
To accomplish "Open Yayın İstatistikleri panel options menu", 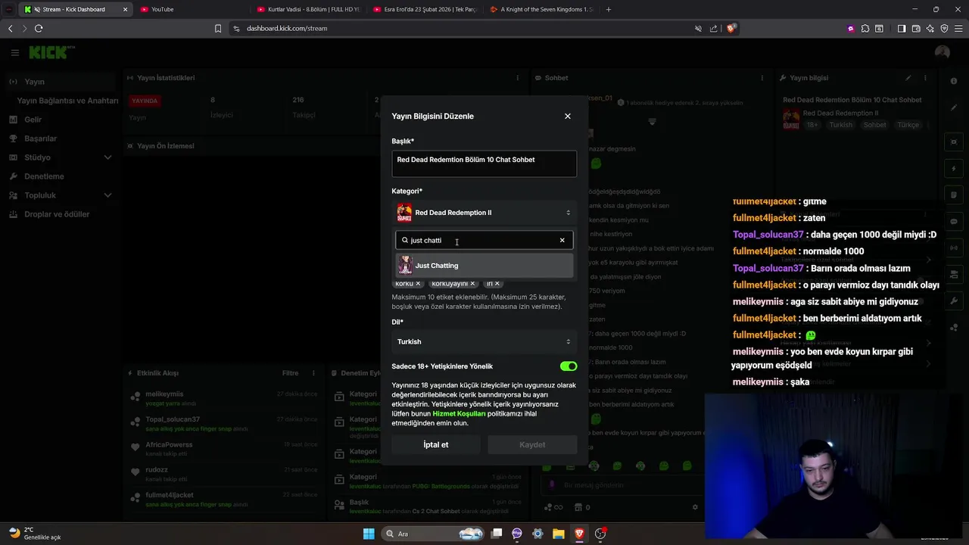I will (518, 78).
